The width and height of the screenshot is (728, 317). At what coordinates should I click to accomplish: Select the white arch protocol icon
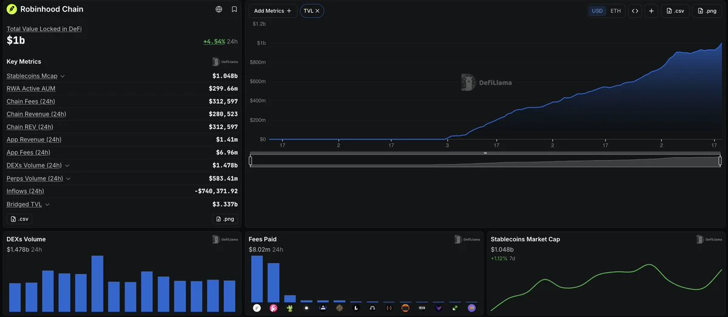point(372,308)
